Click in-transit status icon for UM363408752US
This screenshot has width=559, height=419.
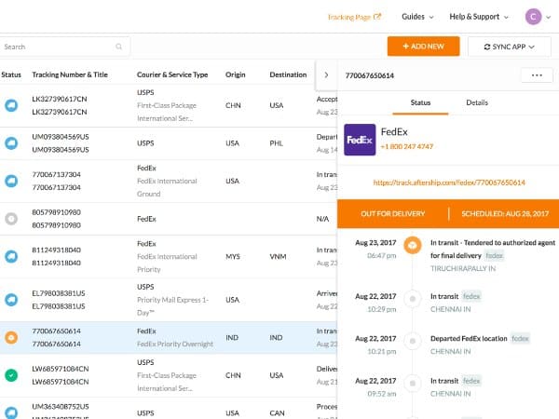click(x=11, y=412)
